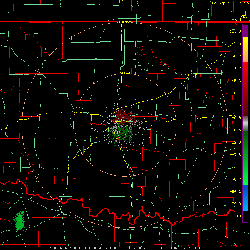This screenshot has width=250, height=250.
Task: Click the 61.2 scale value
Action: coord(236,68)
